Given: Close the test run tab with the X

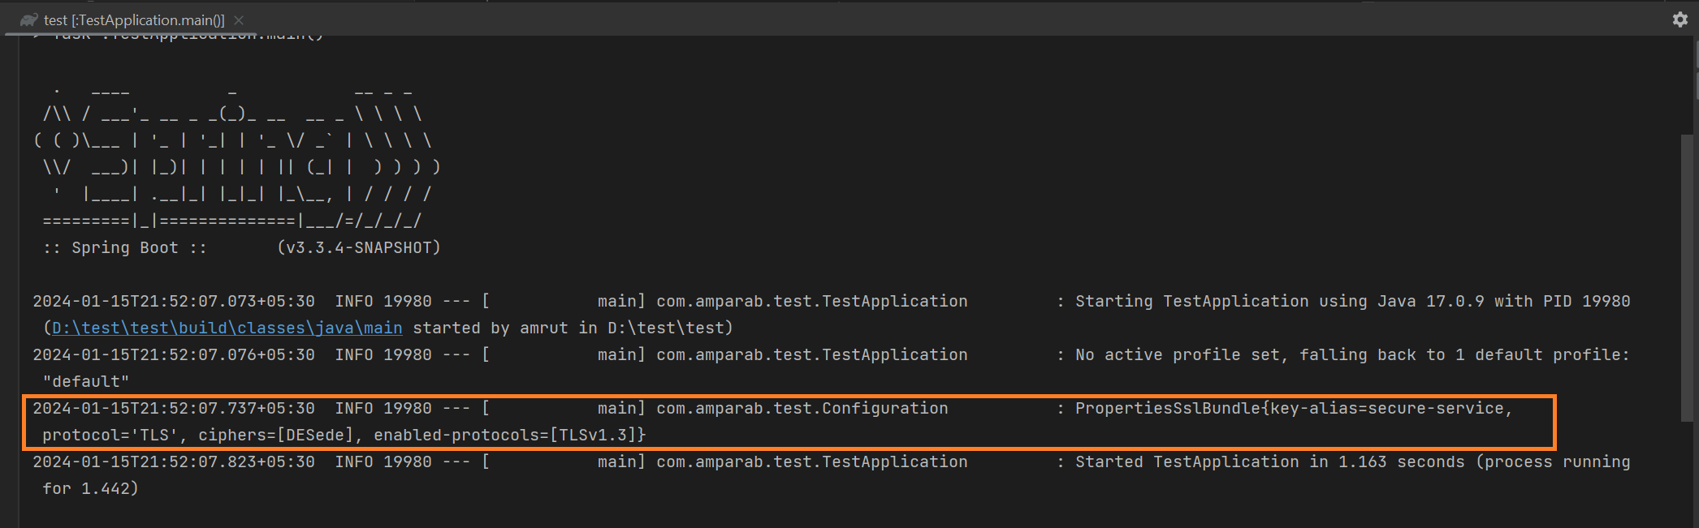Looking at the screenshot, I should point(237,19).
